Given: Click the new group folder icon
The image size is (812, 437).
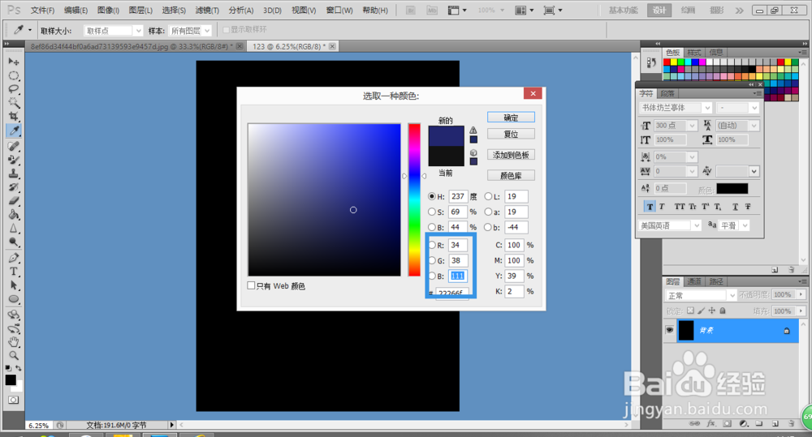Looking at the screenshot, I should [758, 423].
